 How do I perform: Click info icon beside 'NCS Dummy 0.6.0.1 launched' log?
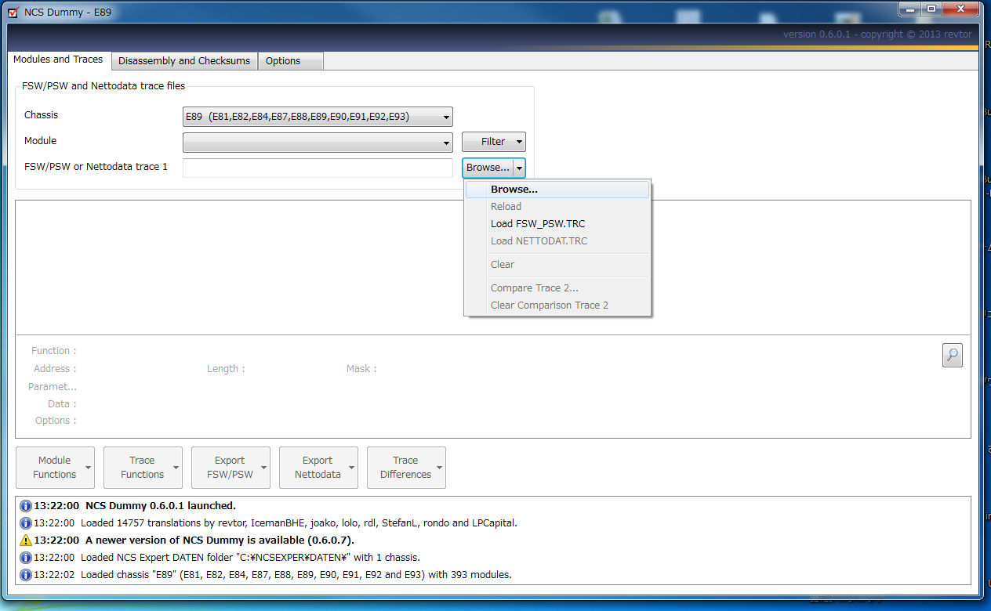coord(25,505)
